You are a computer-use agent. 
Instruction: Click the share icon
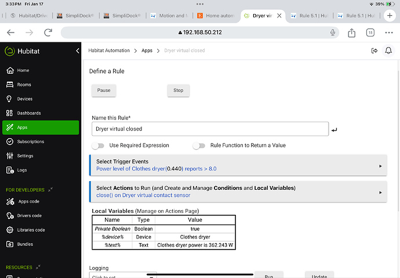[351, 33]
